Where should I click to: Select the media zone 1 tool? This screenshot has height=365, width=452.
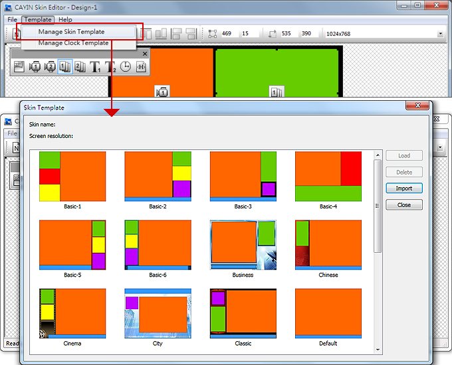[35, 66]
